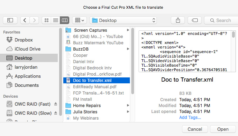This screenshot has width=238, height=136.
Task: Click the Add Tags... link
Action: click(x=190, y=118)
